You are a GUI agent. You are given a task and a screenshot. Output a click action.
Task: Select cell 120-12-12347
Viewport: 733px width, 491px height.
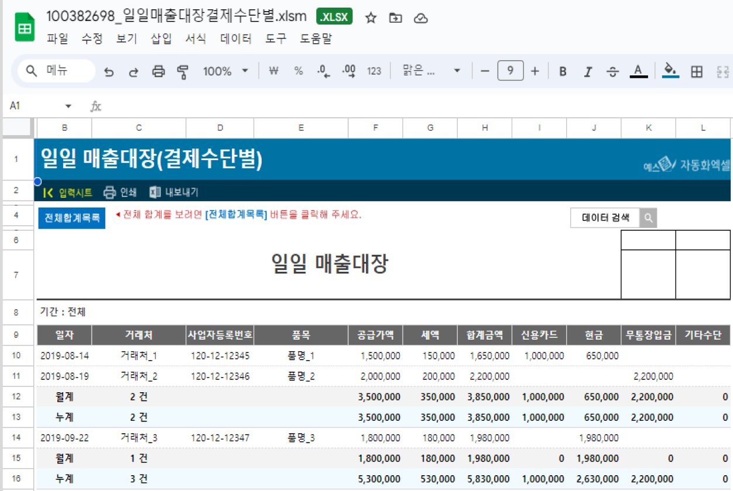coord(220,438)
